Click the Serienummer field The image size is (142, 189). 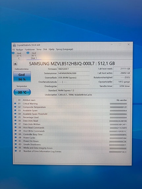(73, 73)
